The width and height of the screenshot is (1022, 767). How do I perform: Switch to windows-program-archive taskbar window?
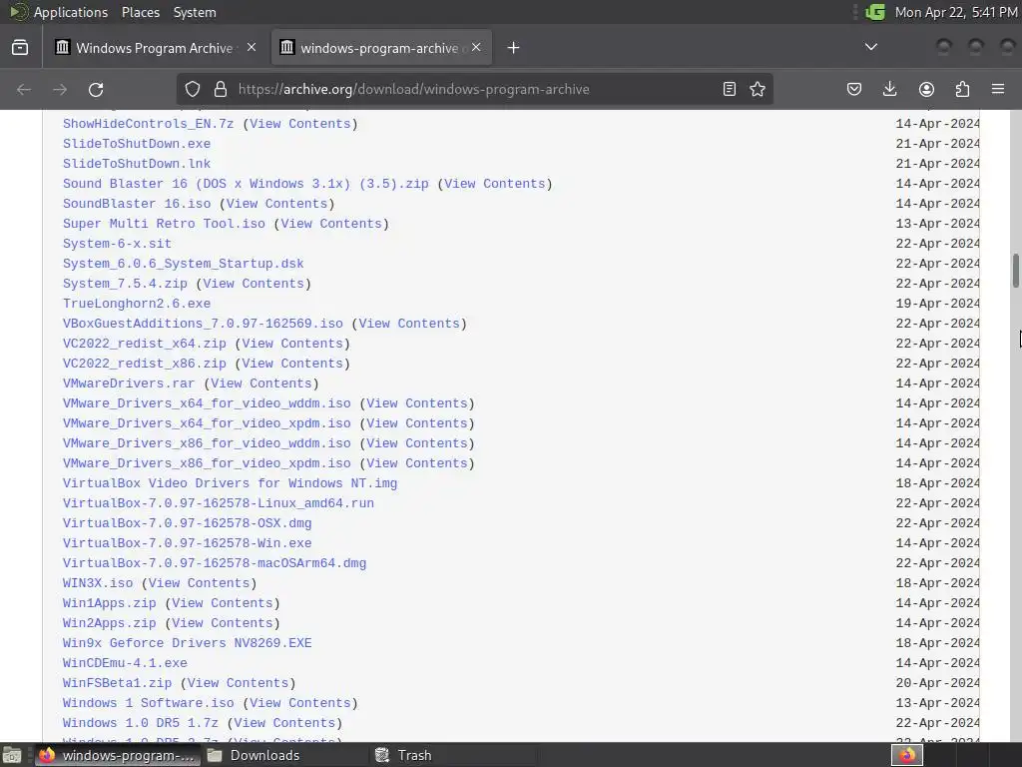pyautogui.click(x=118, y=755)
